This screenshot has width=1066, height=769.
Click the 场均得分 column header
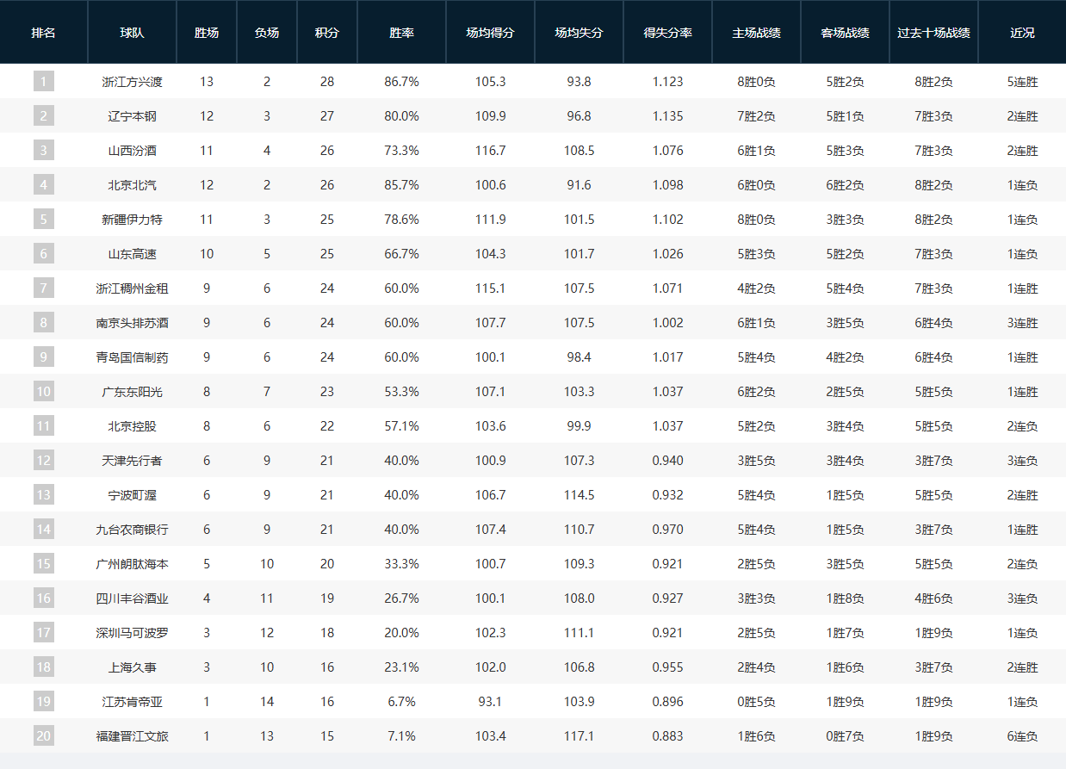(x=490, y=33)
